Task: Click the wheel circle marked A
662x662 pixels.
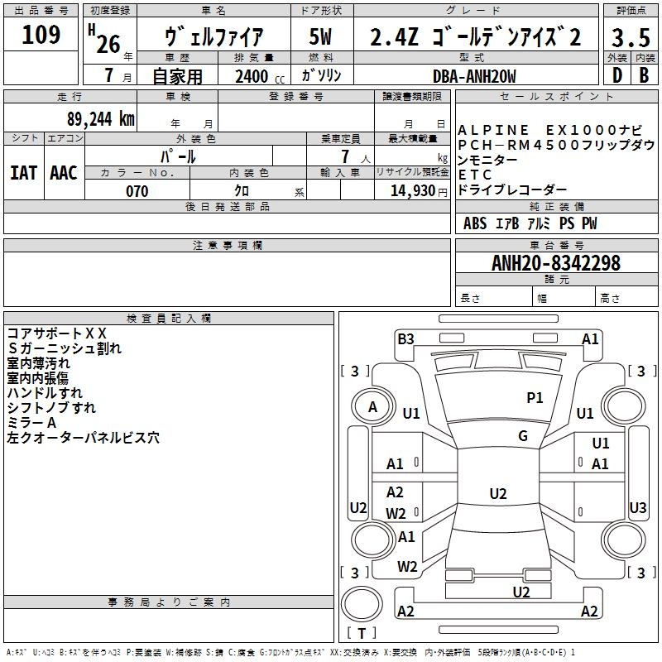Action: (x=373, y=407)
